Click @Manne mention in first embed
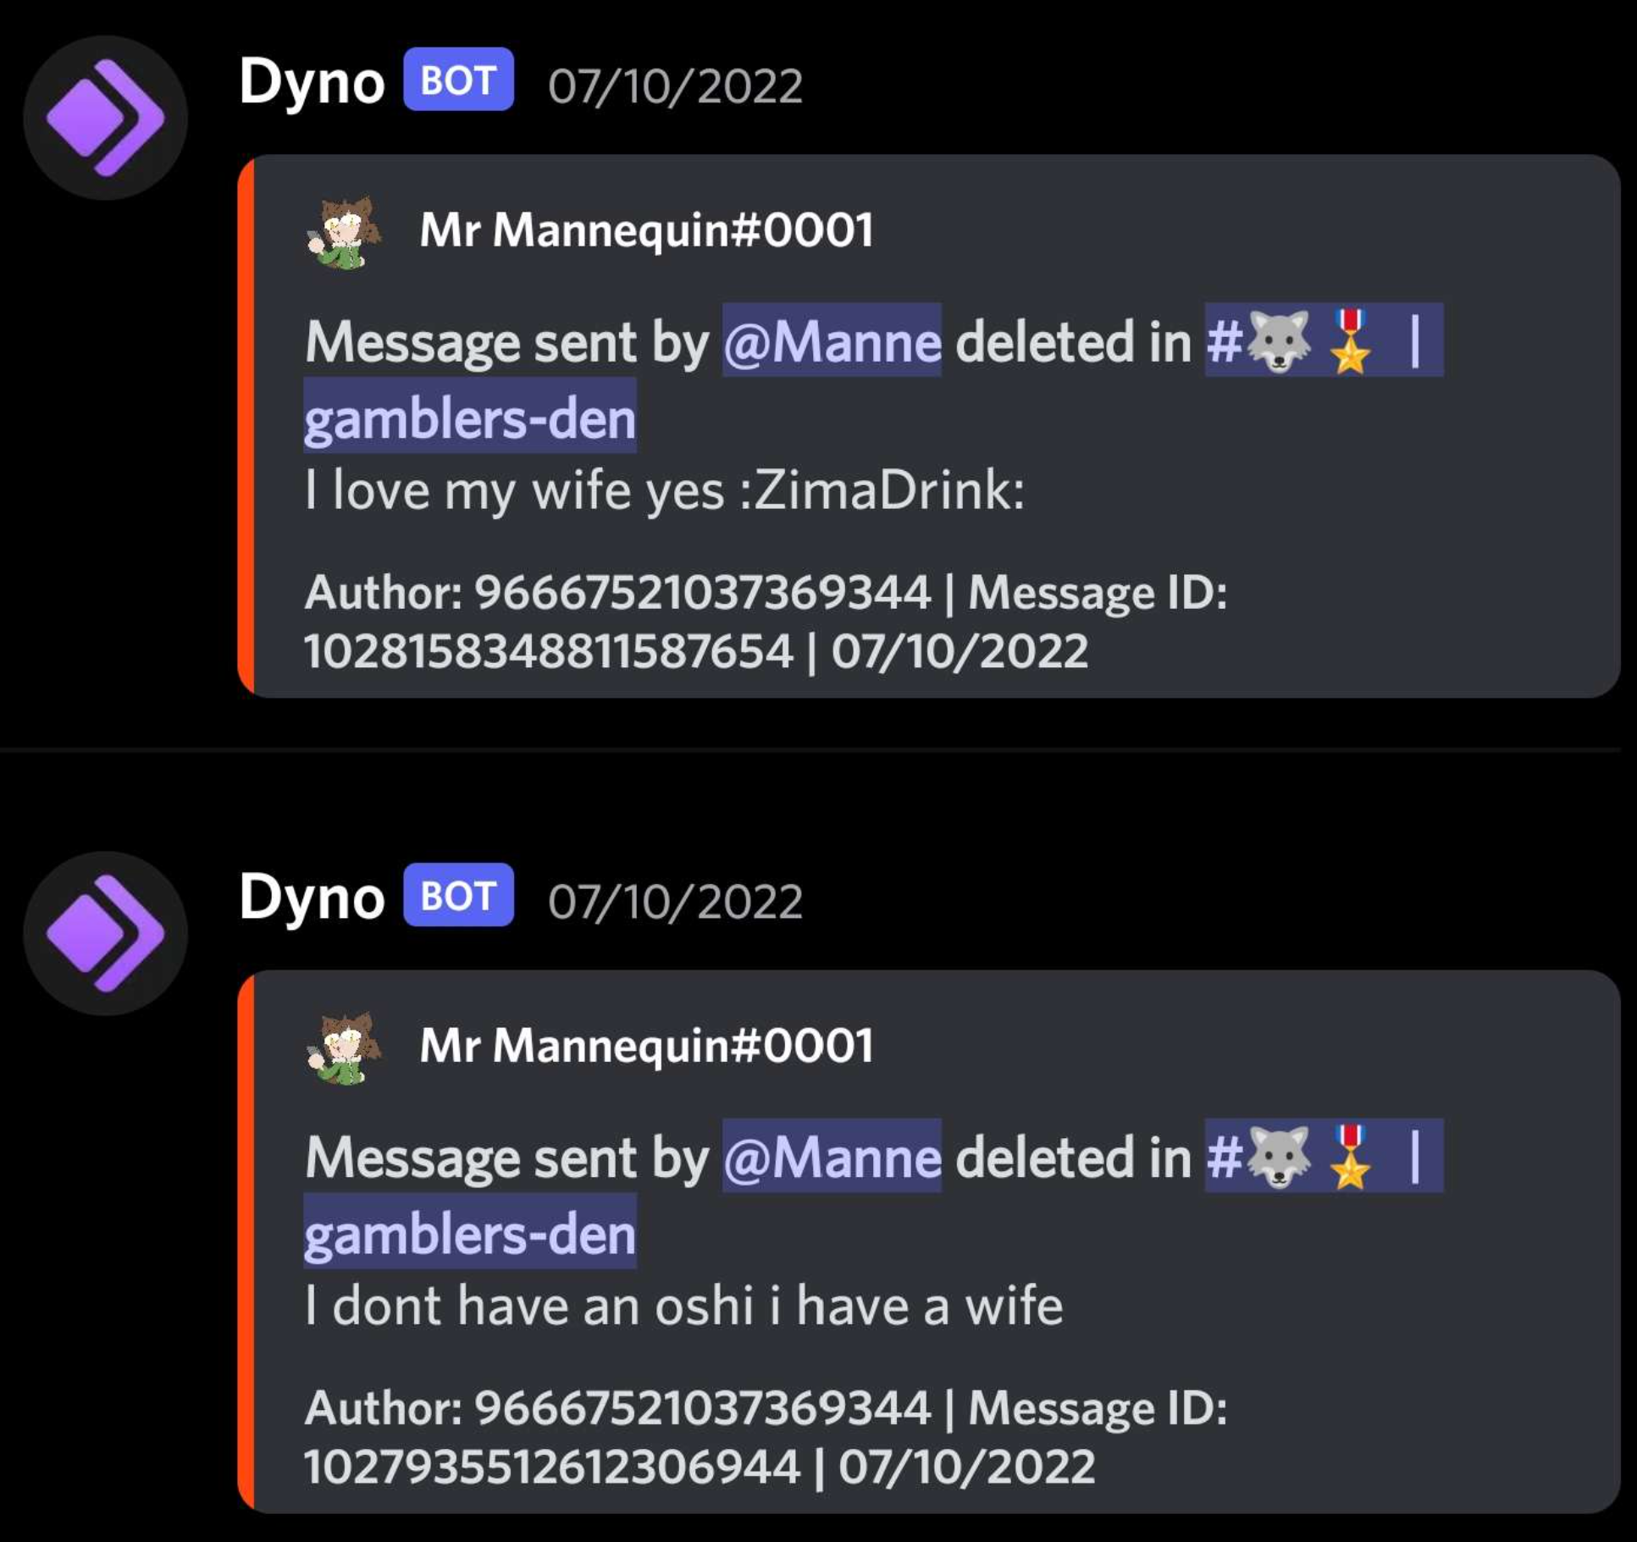The image size is (1637, 1542). click(x=832, y=340)
